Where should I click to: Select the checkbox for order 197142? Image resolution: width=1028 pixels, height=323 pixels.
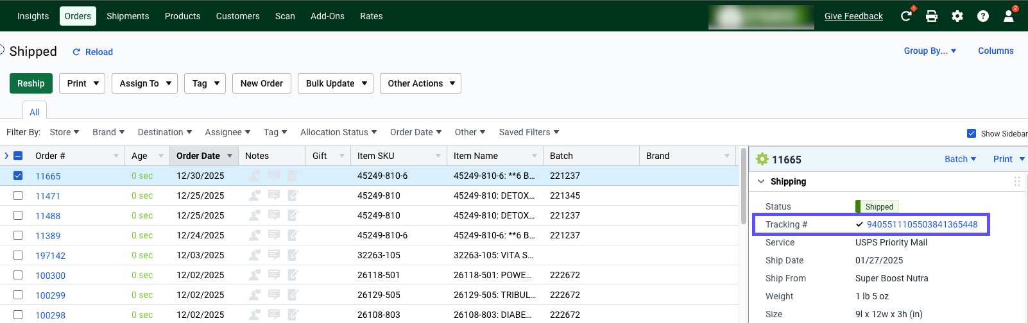point(18,255)
